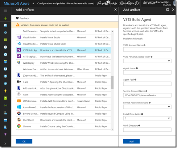Click the green plus New resource icon
The width and height of the screenshot is (177, 148).
5,18
